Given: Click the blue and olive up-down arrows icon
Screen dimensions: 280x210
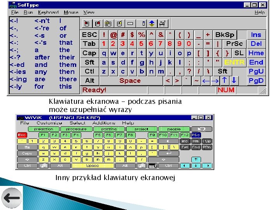Looking at the screenshot, I should [x=152, y=24].
